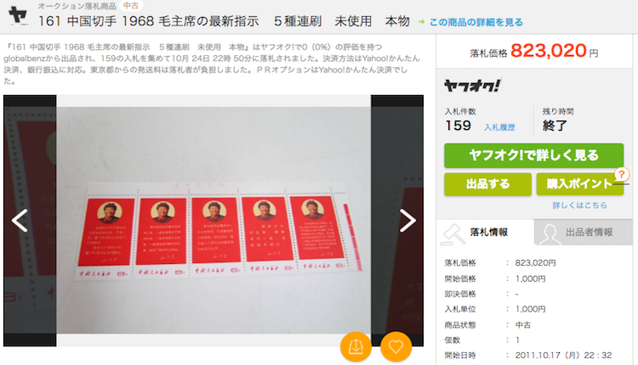The height and width of the screenshot is (365, 638).
Task: Click the site logo icon at top left
Action: point(18,15)
